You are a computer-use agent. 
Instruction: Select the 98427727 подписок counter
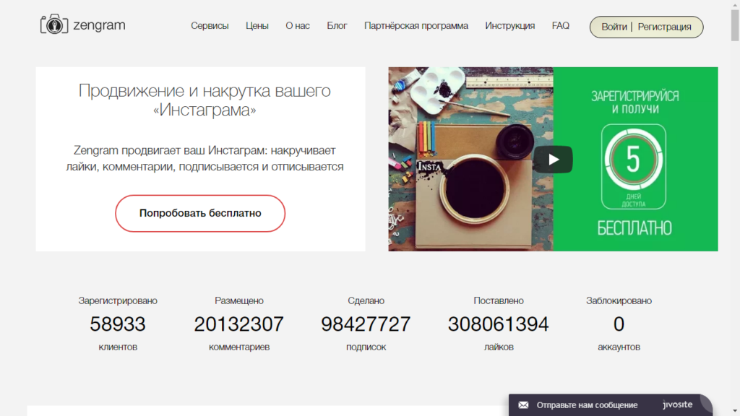pyautogui.click(x=366, y=324)
